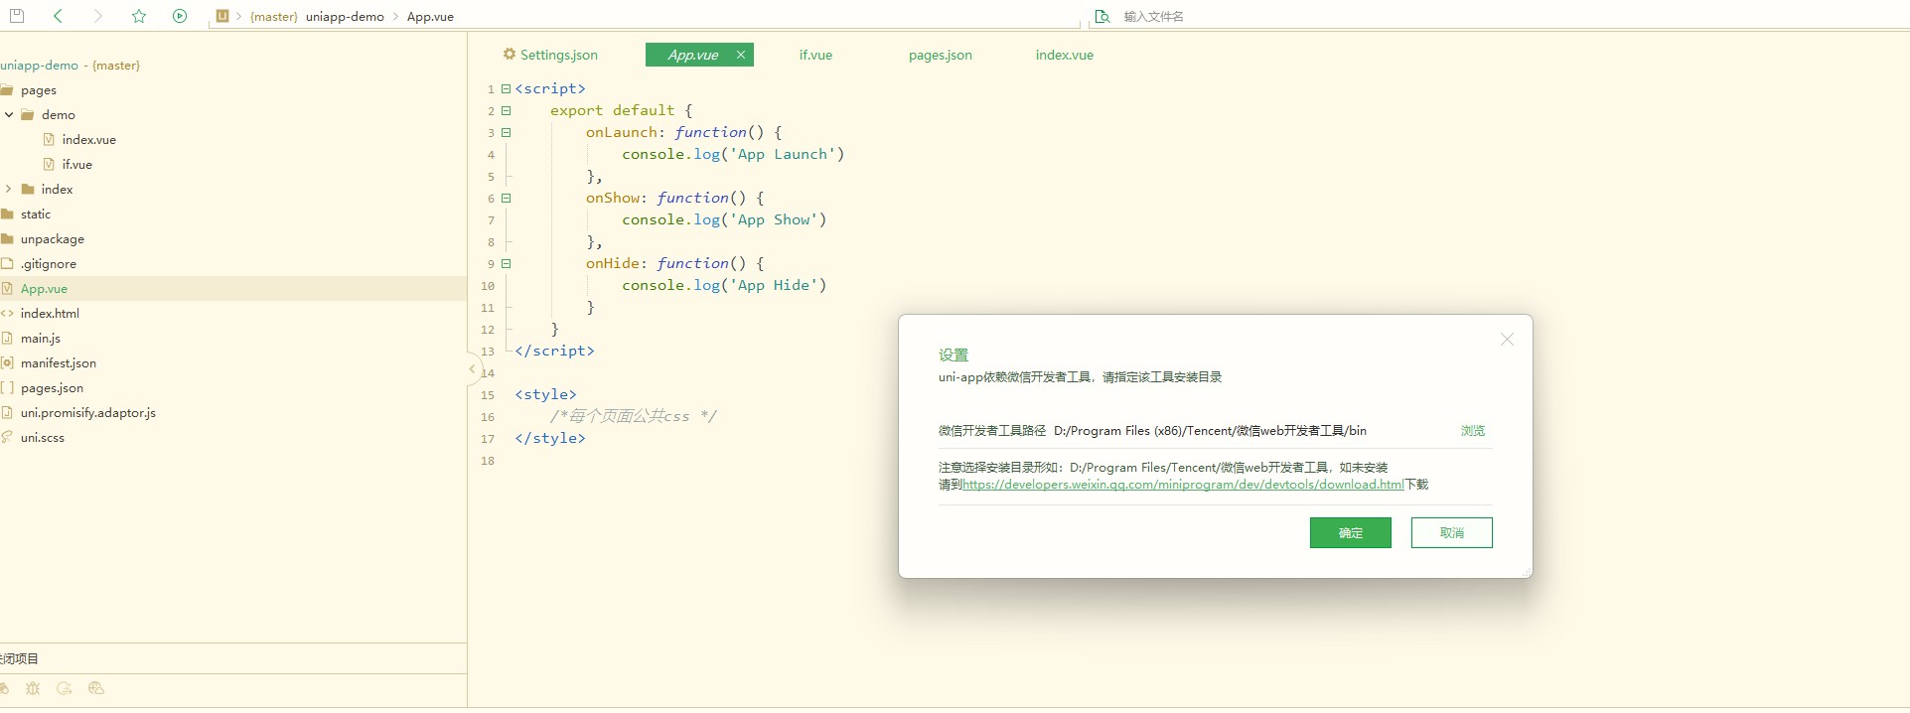1910x713 pixels.
Task: Click the uni-app project icon in breadcrumb
Action: [222, 16]
